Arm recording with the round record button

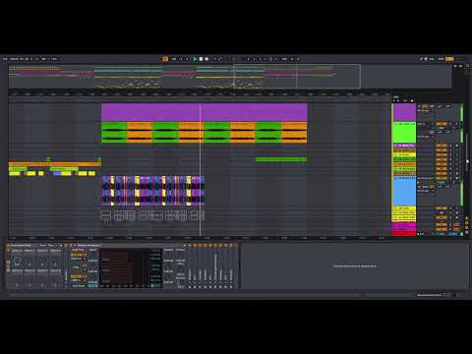click(206, 59)
